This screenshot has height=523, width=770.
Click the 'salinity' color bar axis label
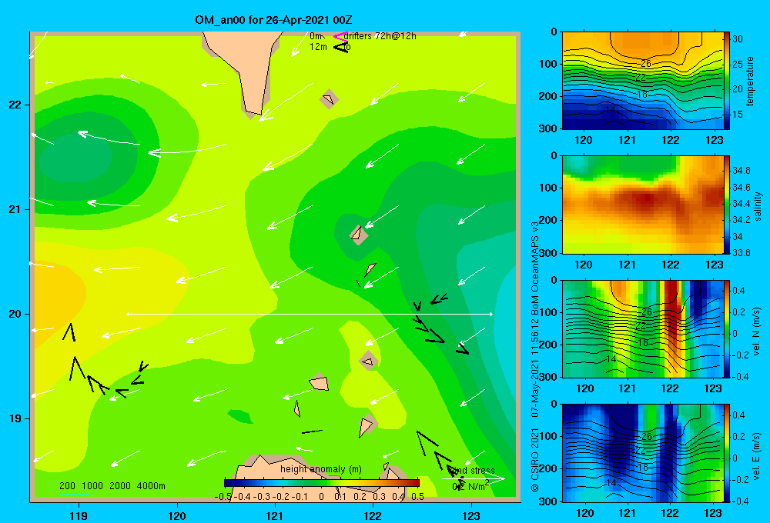click(x=758, y=206)
